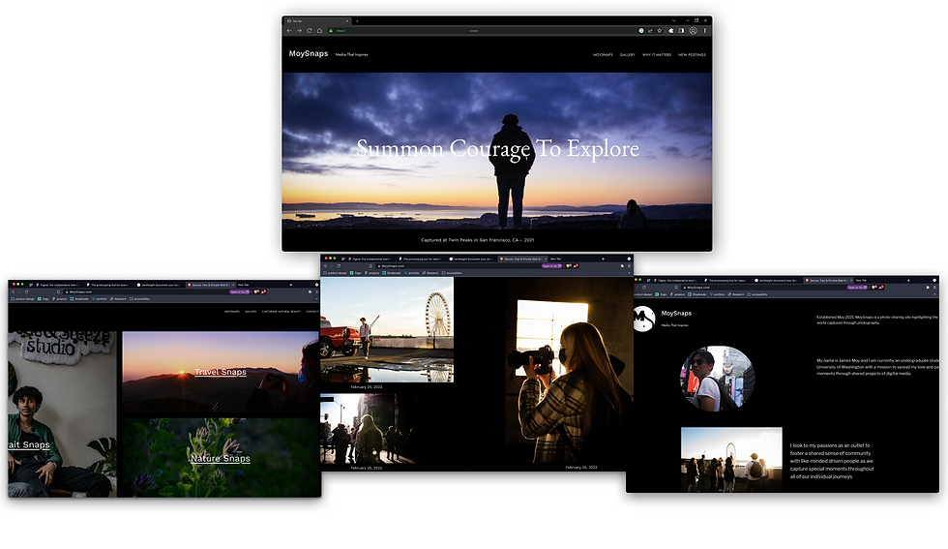This screenshot has height=549, width=948.
Task: Reload page in the bottom-right window
Action: 644,288
